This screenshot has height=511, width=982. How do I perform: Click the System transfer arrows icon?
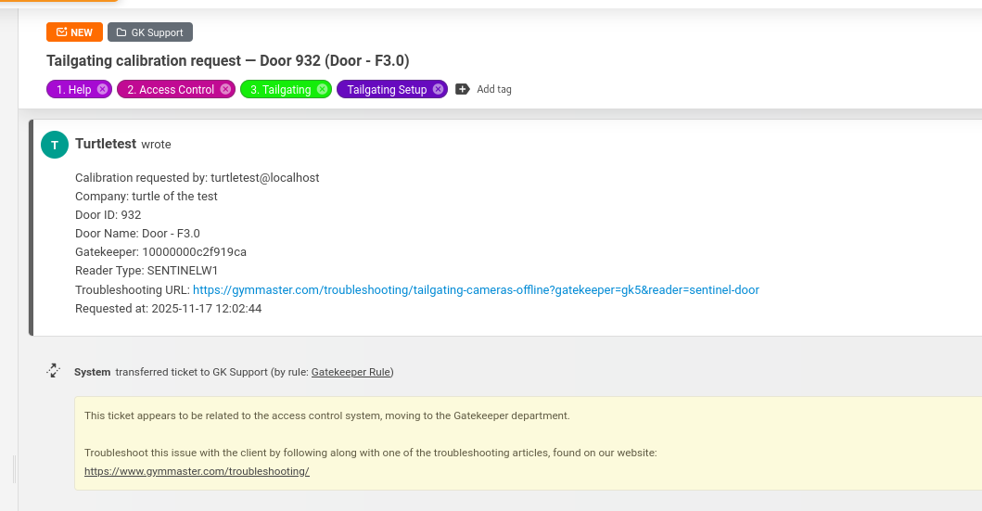click(54, 371)
